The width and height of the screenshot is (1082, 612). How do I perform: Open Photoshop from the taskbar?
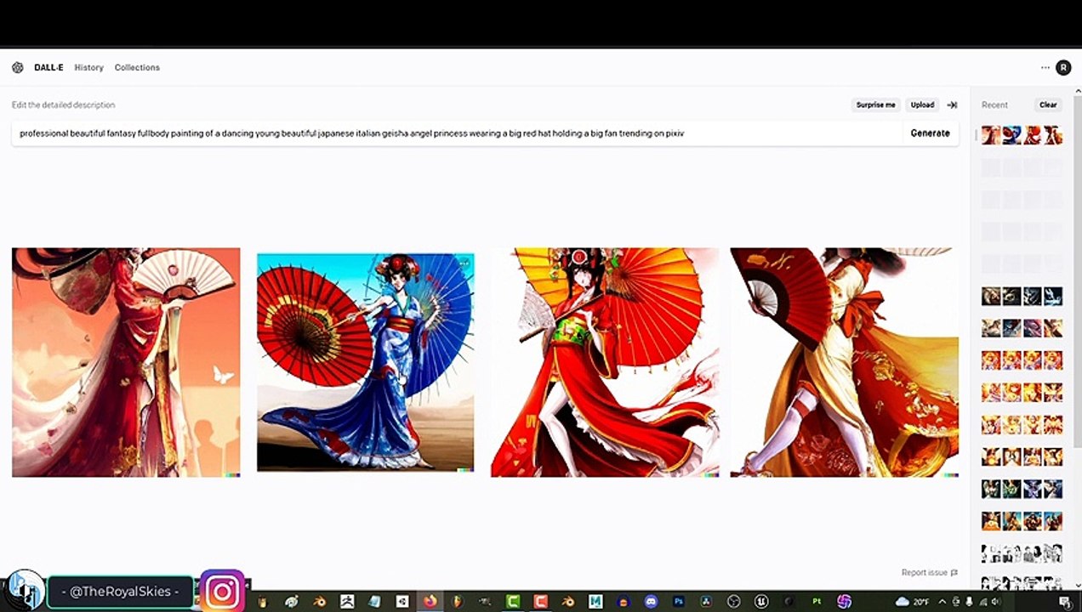pos(679,602)
